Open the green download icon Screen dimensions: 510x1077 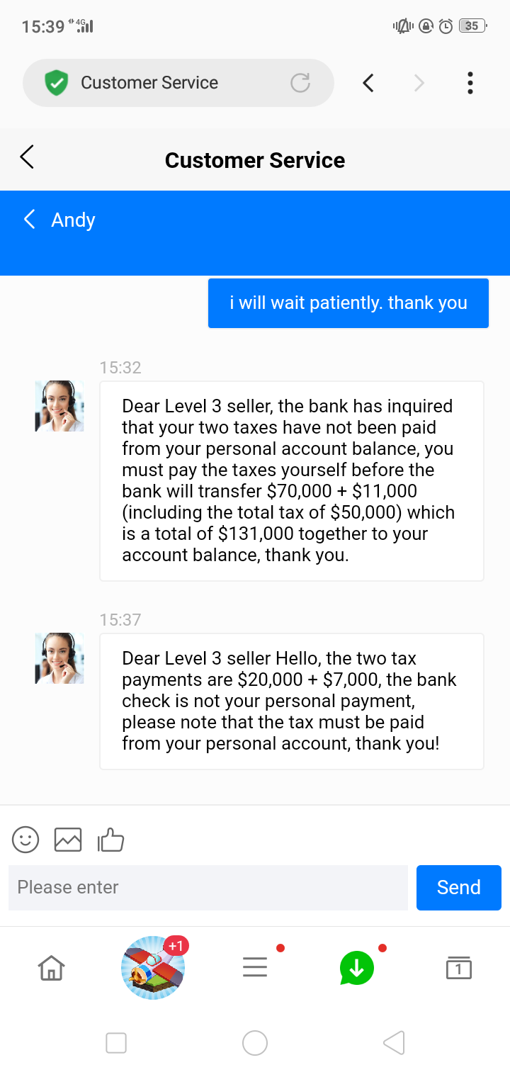(x=357, y=968)
